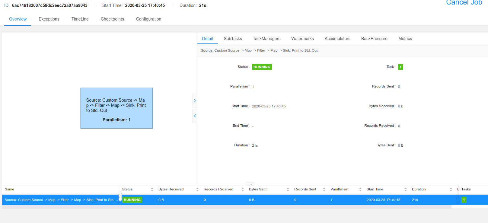The width and height of the screenshot is (488, 223).
Task: Open the Exceptions tab
Action: pyautogui.click(x=49, y=19)
